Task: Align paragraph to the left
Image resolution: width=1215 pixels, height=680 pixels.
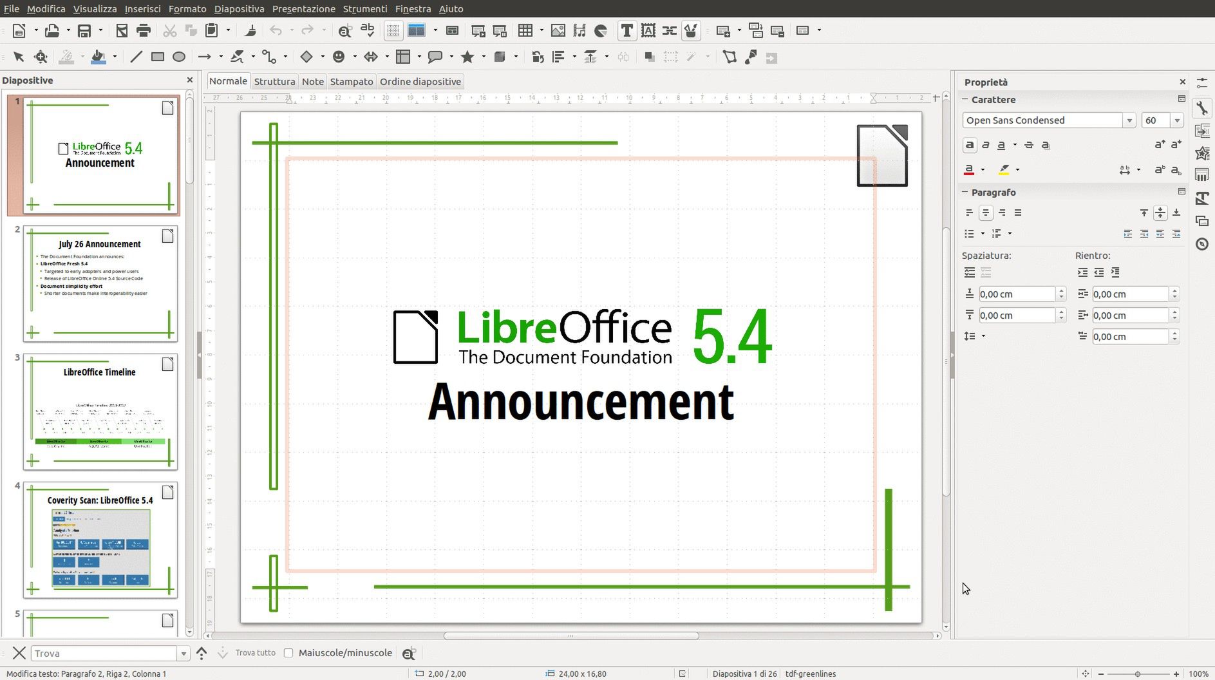Action: 970,212
